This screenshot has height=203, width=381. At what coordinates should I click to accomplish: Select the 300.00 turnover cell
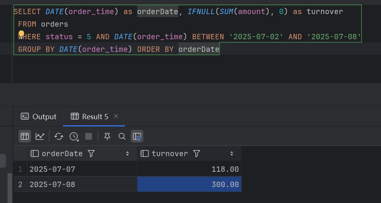[x=189, y=185]
